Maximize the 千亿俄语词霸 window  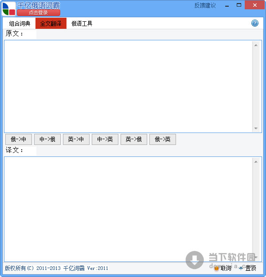point(239,5)
